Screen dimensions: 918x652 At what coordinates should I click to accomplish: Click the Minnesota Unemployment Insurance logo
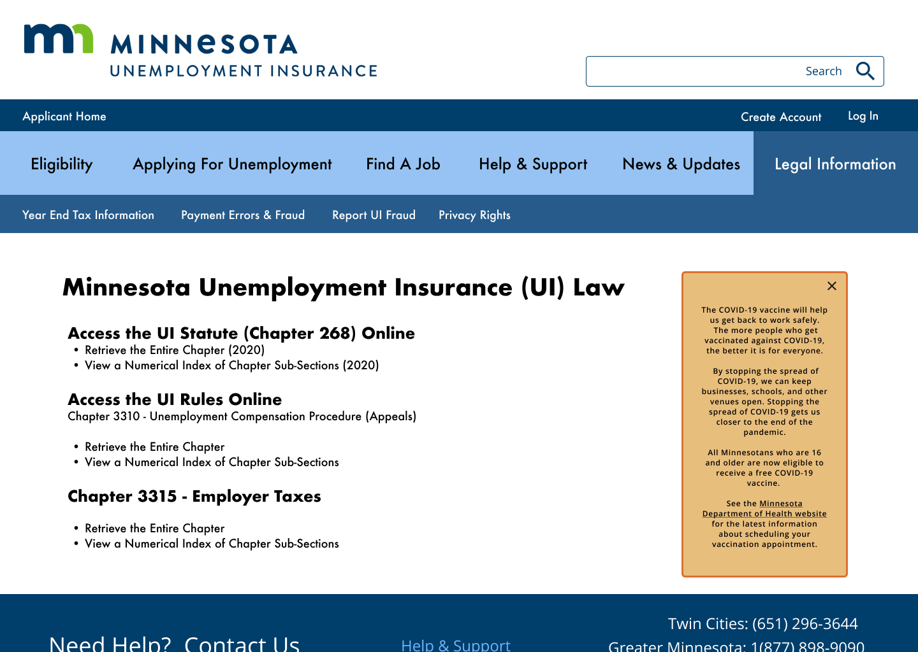(x=200, y=51)
